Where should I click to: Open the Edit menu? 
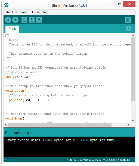point(15,12)
